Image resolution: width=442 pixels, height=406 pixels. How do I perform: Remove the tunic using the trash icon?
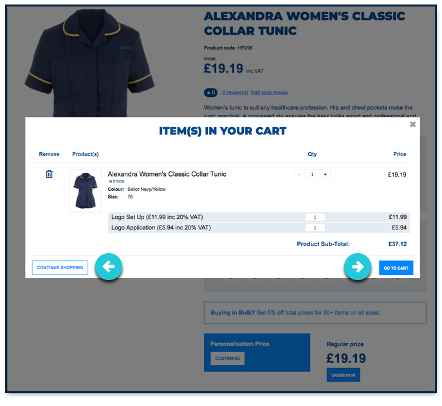(50, 174)
